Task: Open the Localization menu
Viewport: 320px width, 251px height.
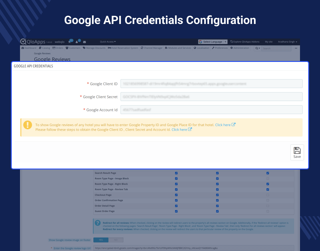Action: [x=201, y=48]
